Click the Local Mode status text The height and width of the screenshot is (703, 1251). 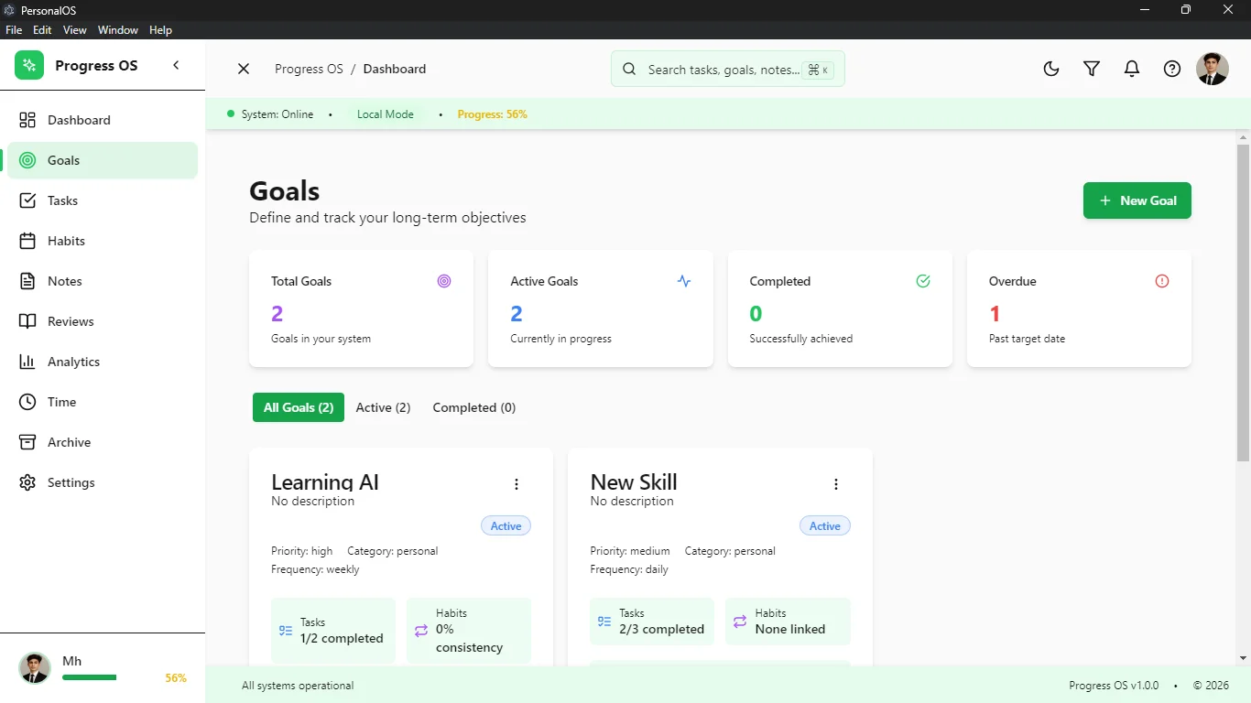click(386, 114)
